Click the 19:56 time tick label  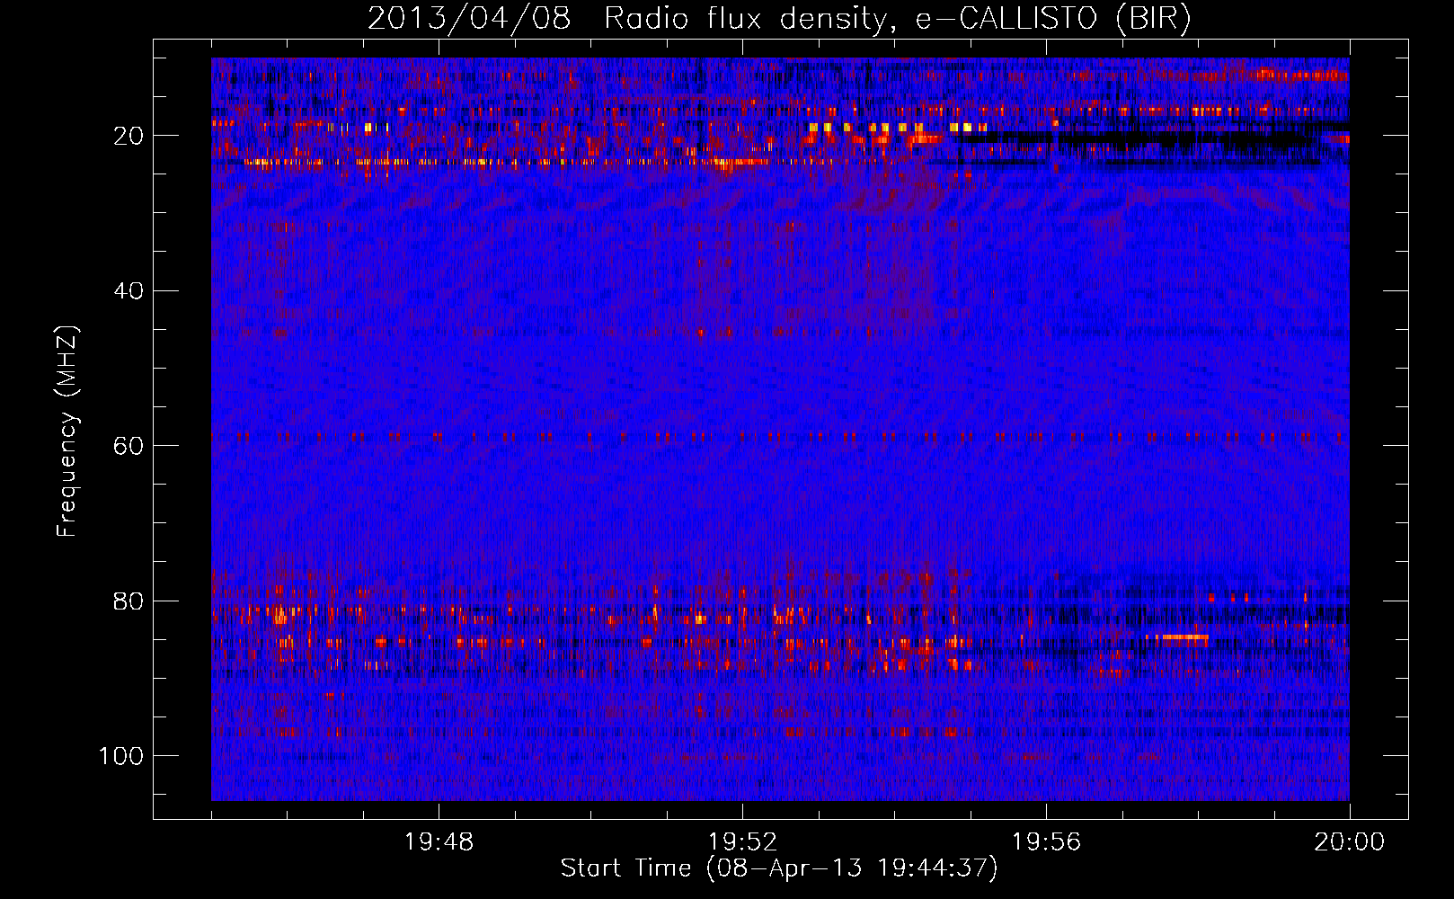(x=1046, y=842)
